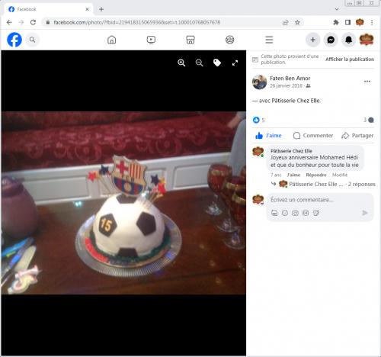Click the plus create button
This screenshot has height=357, width=381.
tap(313, 40)
